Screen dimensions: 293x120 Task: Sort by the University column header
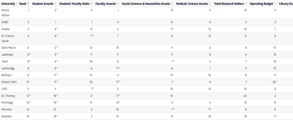[8, 4]
